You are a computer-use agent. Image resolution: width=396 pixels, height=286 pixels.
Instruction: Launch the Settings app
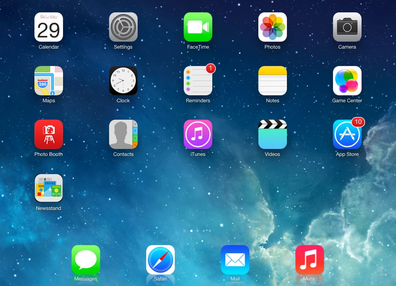point(123,27)
